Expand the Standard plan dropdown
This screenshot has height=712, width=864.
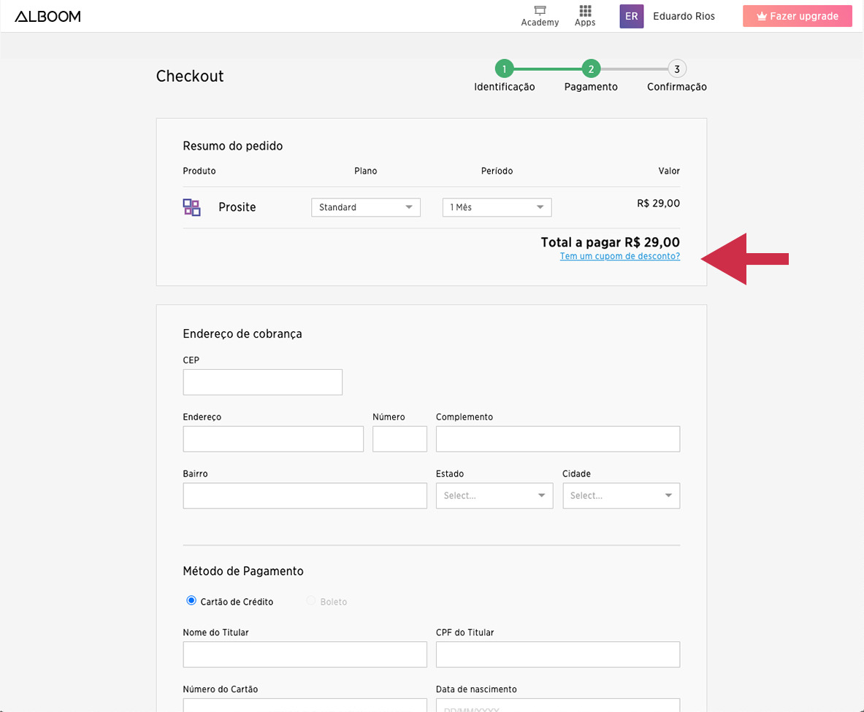click(x=365, y=207)
